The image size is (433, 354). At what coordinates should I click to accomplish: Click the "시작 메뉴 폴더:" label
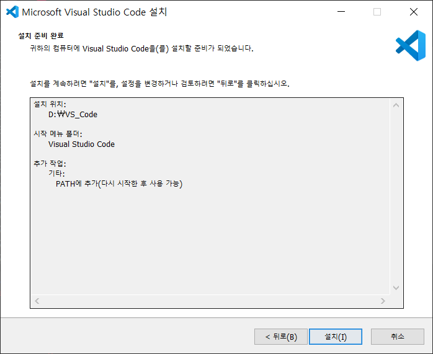pyautogui.click(x=58, y=134)
